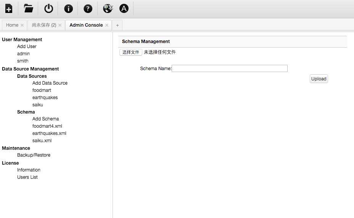Image resolution: width=354 pixels, height=218 pixels.
Task: Click the Maintenance heading
Action: coord(16,148)
